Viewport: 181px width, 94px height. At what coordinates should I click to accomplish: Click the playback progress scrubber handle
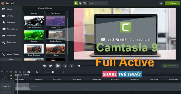[79, 66]
